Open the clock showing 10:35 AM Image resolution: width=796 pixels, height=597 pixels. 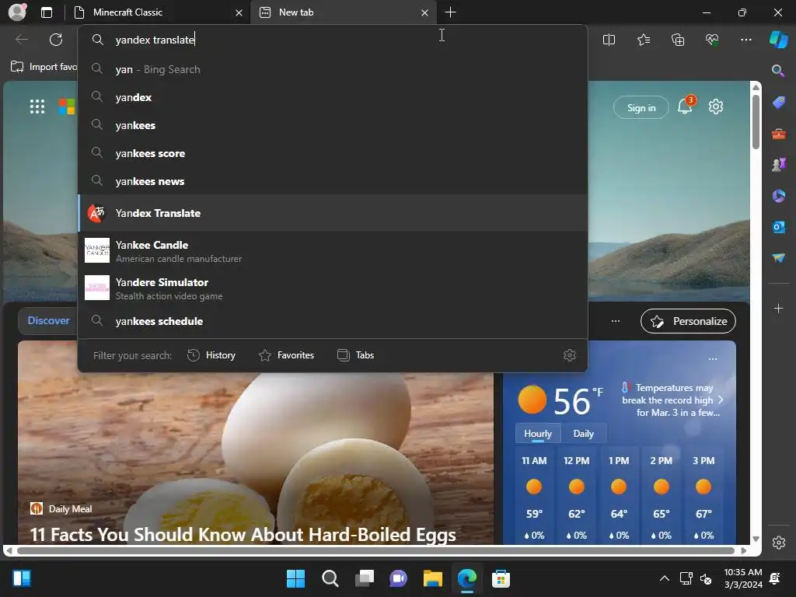coord(742,578)
